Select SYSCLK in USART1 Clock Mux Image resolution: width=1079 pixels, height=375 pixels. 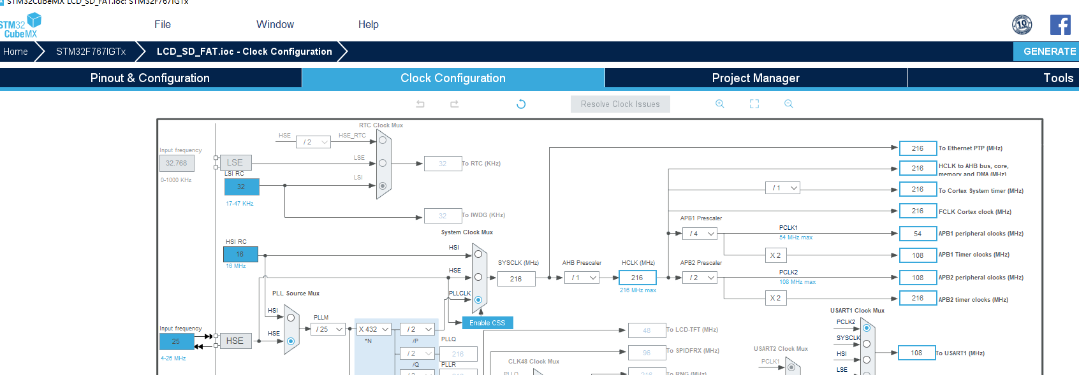click(867, 344)
